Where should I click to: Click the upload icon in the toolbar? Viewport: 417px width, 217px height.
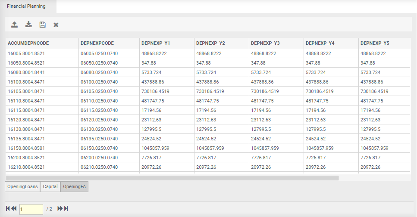15,25
